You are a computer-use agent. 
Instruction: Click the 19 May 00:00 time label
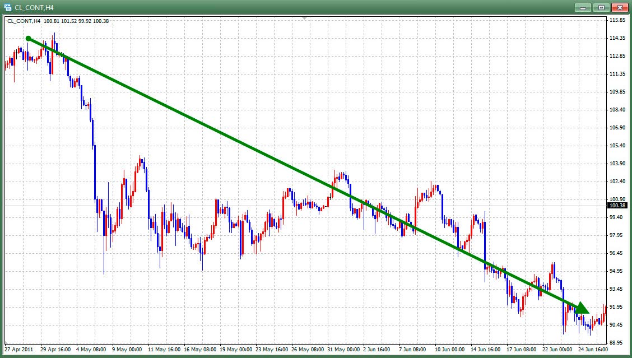235,349
